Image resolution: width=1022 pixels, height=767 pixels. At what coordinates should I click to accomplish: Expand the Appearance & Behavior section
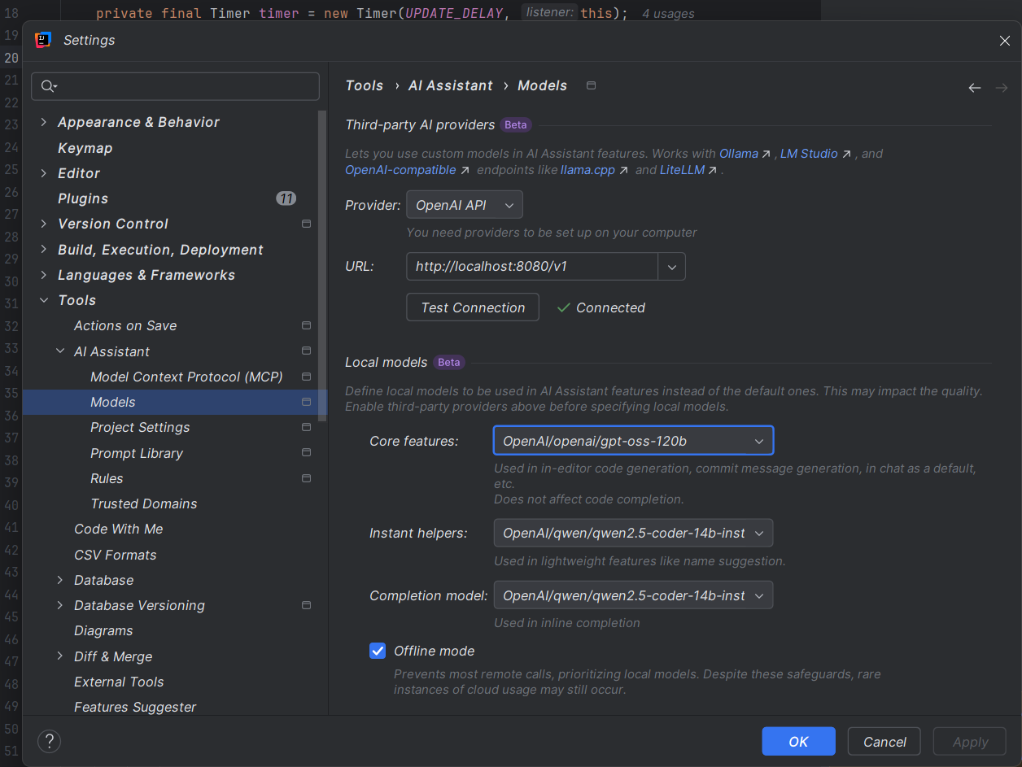point(44,122)
